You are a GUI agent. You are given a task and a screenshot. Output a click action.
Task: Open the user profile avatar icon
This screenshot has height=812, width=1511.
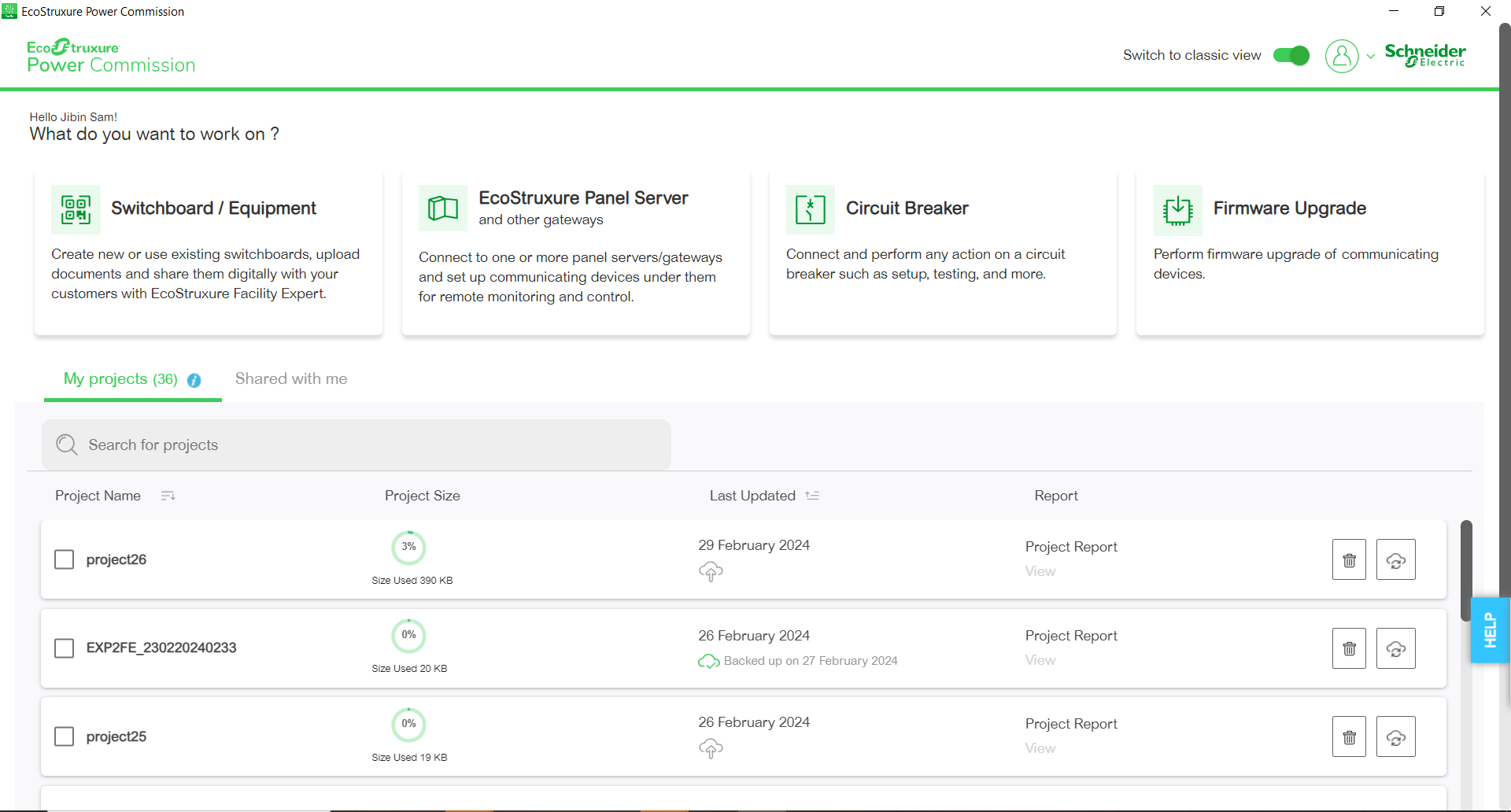(1342, 56)
